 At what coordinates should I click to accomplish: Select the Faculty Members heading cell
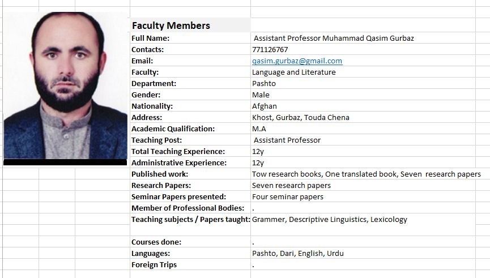coord(190,25)
